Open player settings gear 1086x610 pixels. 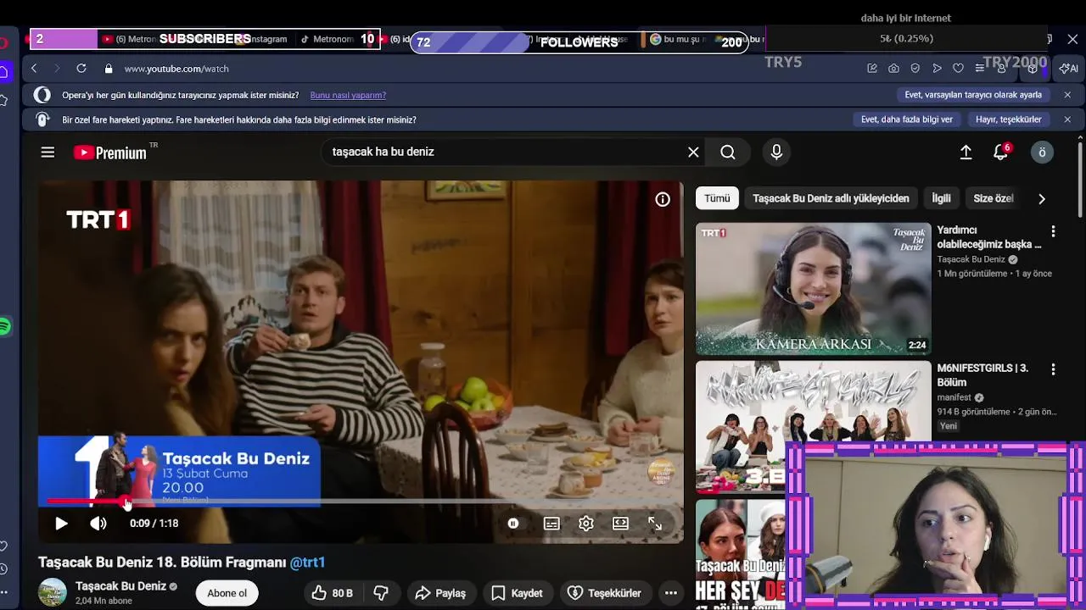pos(586,524)
